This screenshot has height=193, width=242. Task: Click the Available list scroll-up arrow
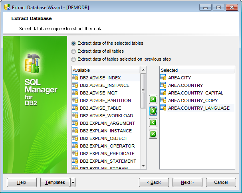143,70
